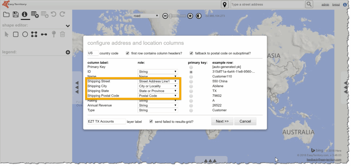The image size is (351, 166).
Task: Toggle fallback to postal code checkbox
Action: pos(191,53)
